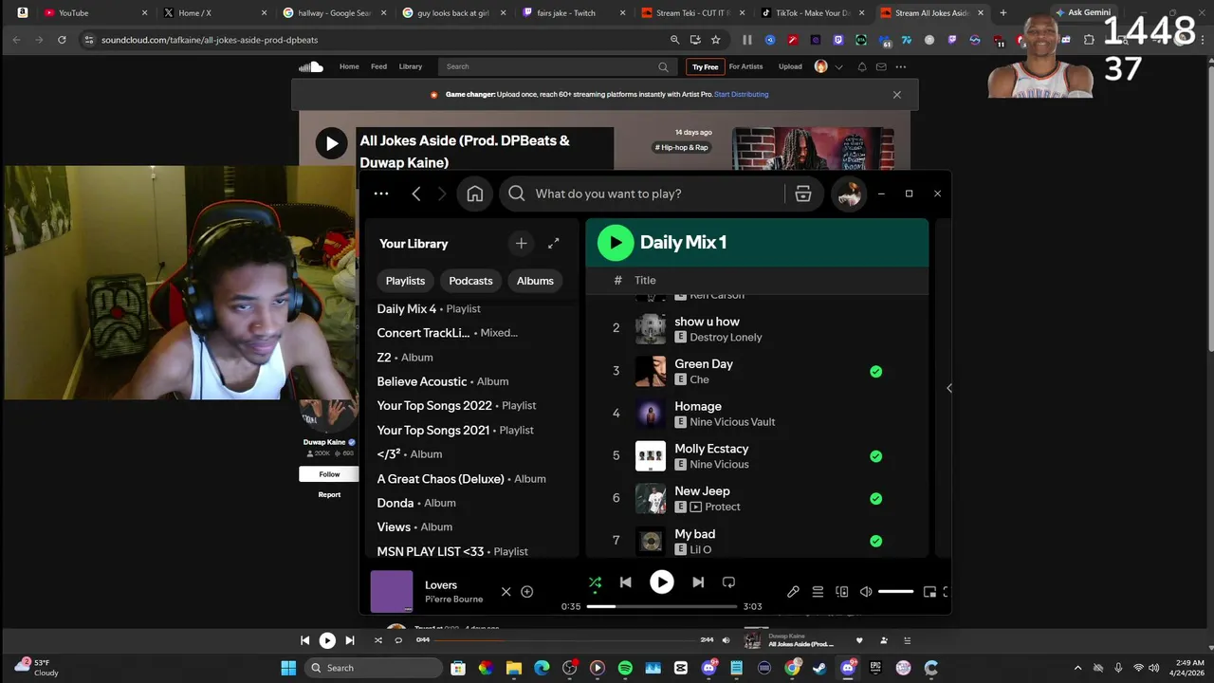Toggle saved checkmark for Green Day
This screenshot has width=1214, height=683.
[876, 371]
